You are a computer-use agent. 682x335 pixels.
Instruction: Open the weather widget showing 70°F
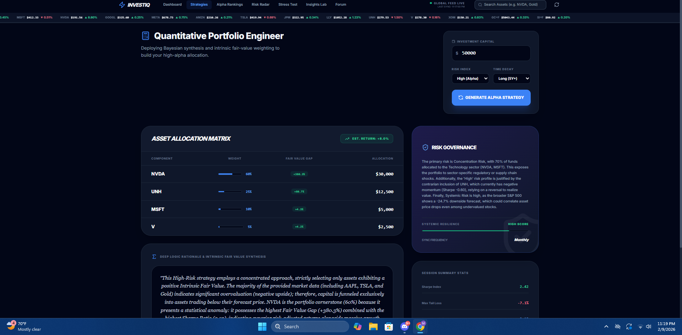(x=24, y=326)
